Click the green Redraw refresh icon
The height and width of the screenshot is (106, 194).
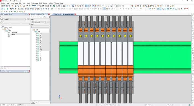pos(54,6)
